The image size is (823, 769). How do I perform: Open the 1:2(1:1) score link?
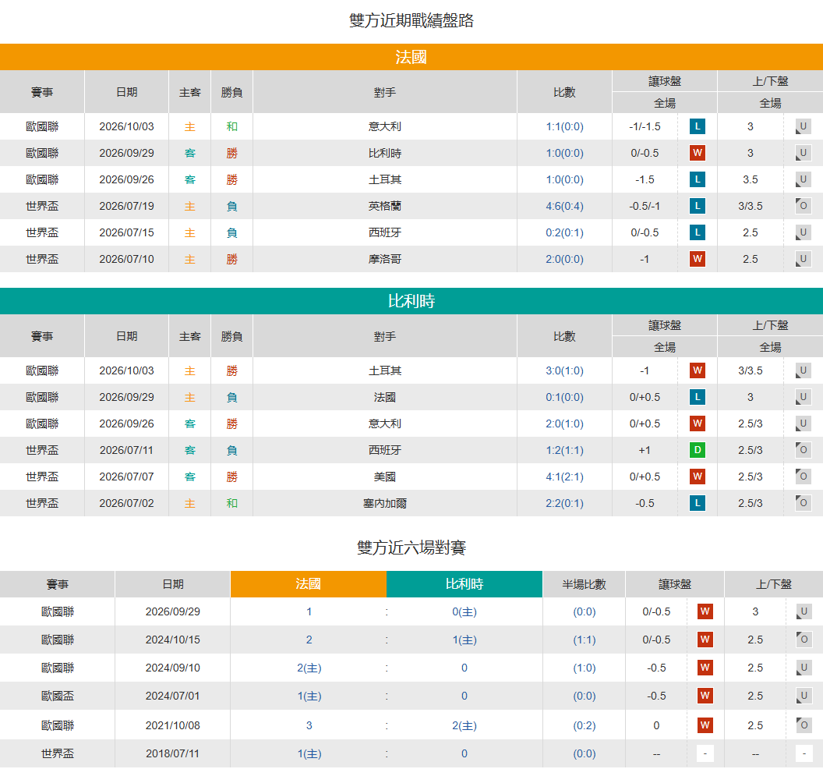pyautogui.click(x=564, y=450)
